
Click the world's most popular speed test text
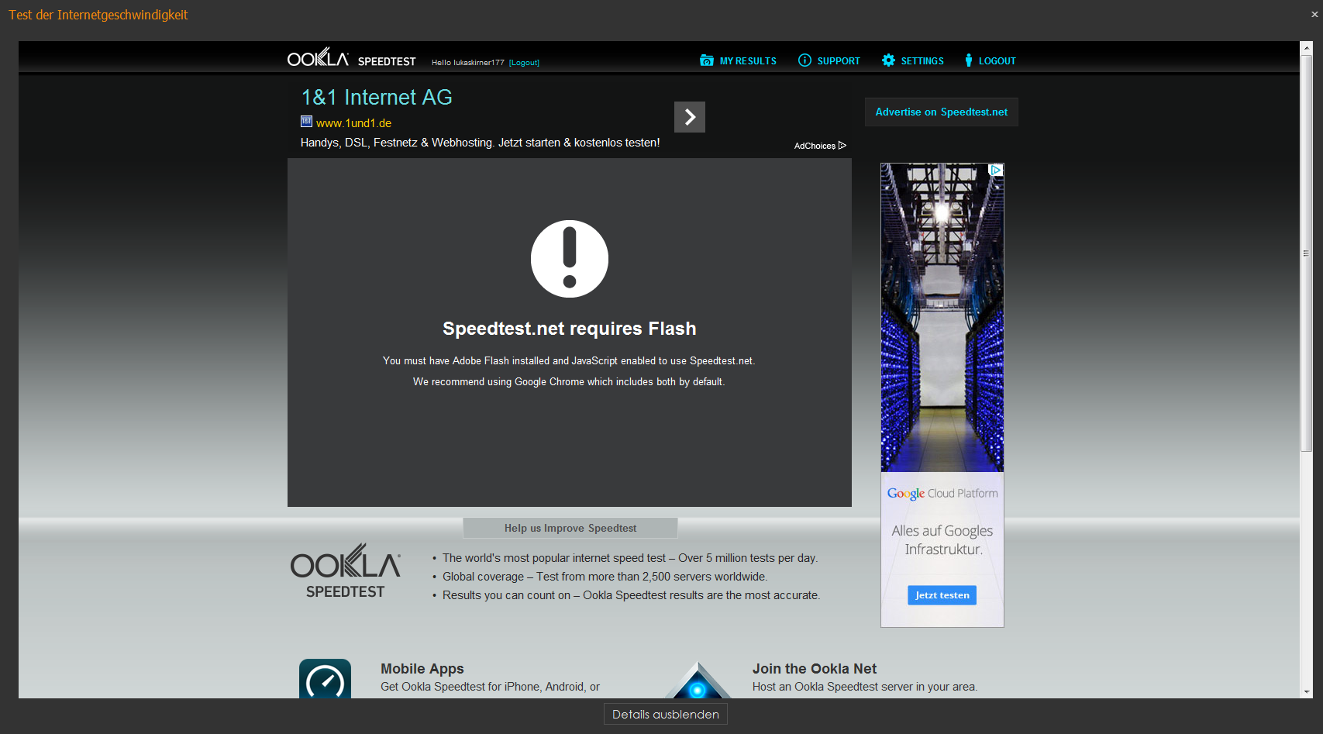click(x=630, y=558)
